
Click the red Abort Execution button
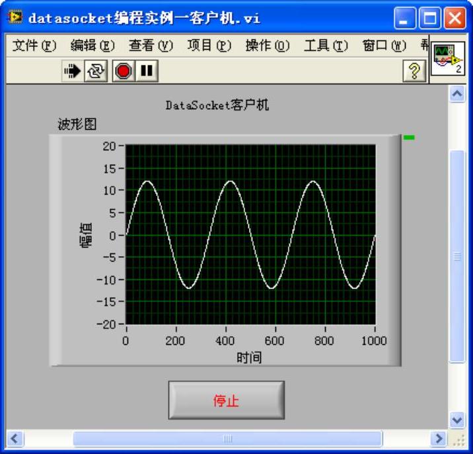point(124,71)
